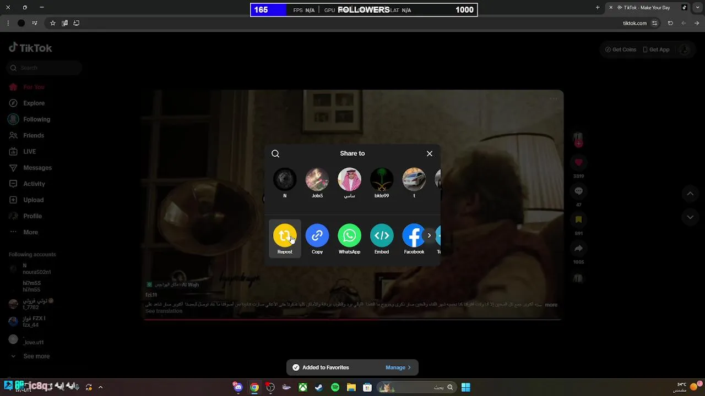Open the video's three-dot options menu

554,99
